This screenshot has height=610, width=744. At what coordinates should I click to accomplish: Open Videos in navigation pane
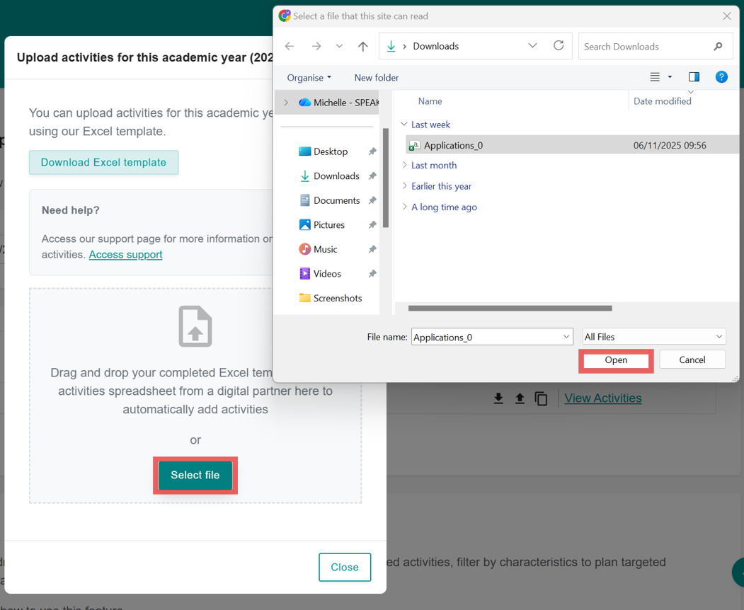(320, 274)
